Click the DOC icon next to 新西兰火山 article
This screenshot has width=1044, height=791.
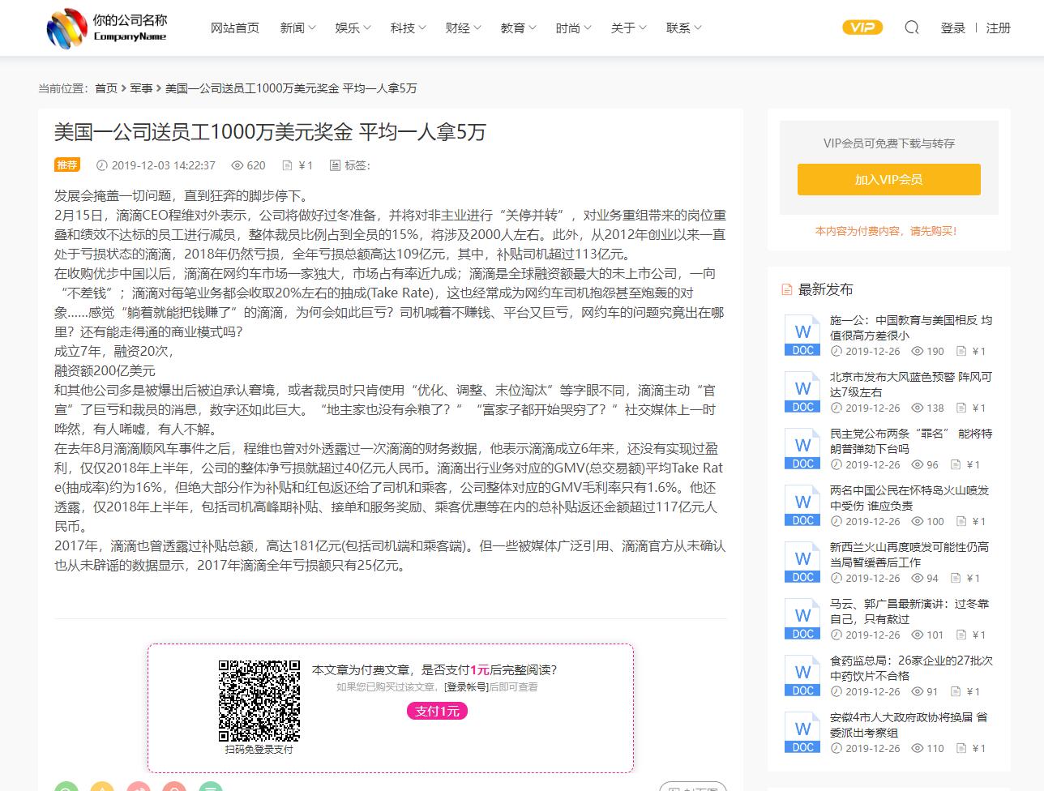coord(801,562)
